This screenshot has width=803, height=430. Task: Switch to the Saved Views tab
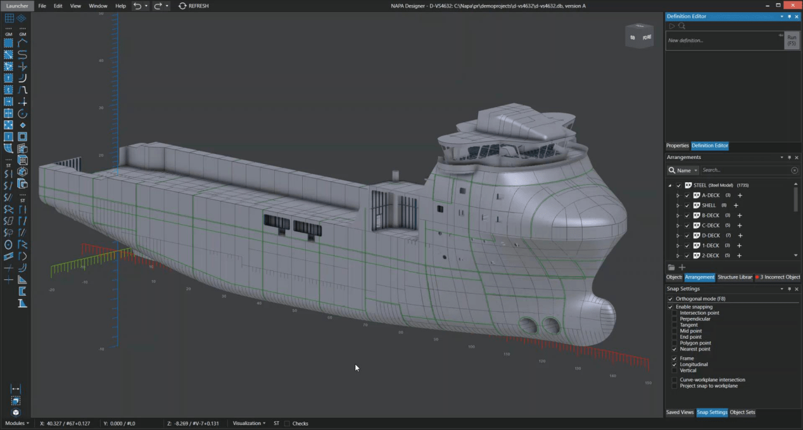tap(680, 412)
